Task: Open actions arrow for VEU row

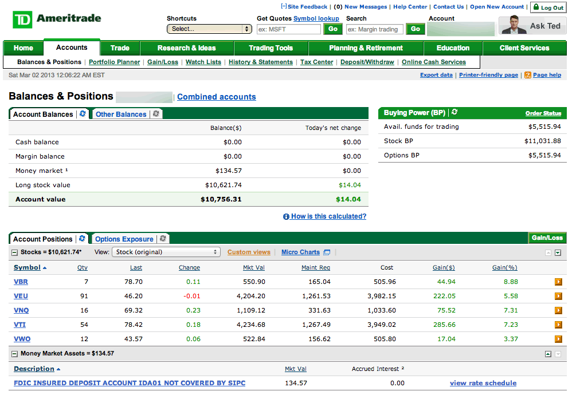Action: (x=558, y=296)
